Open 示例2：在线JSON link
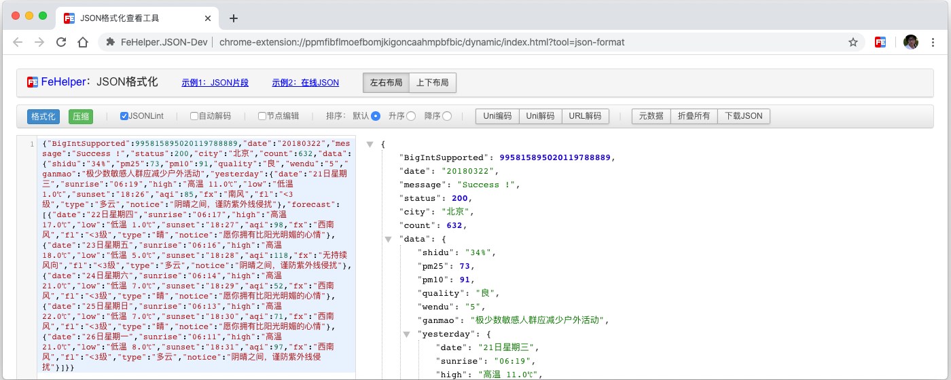 click(x=305, y=83)
